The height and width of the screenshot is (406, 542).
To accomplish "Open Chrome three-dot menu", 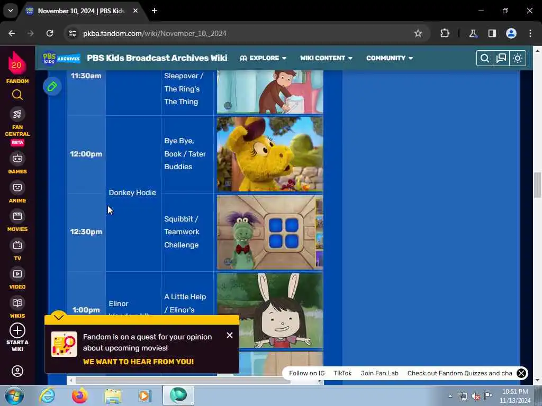I will point(530,33).
